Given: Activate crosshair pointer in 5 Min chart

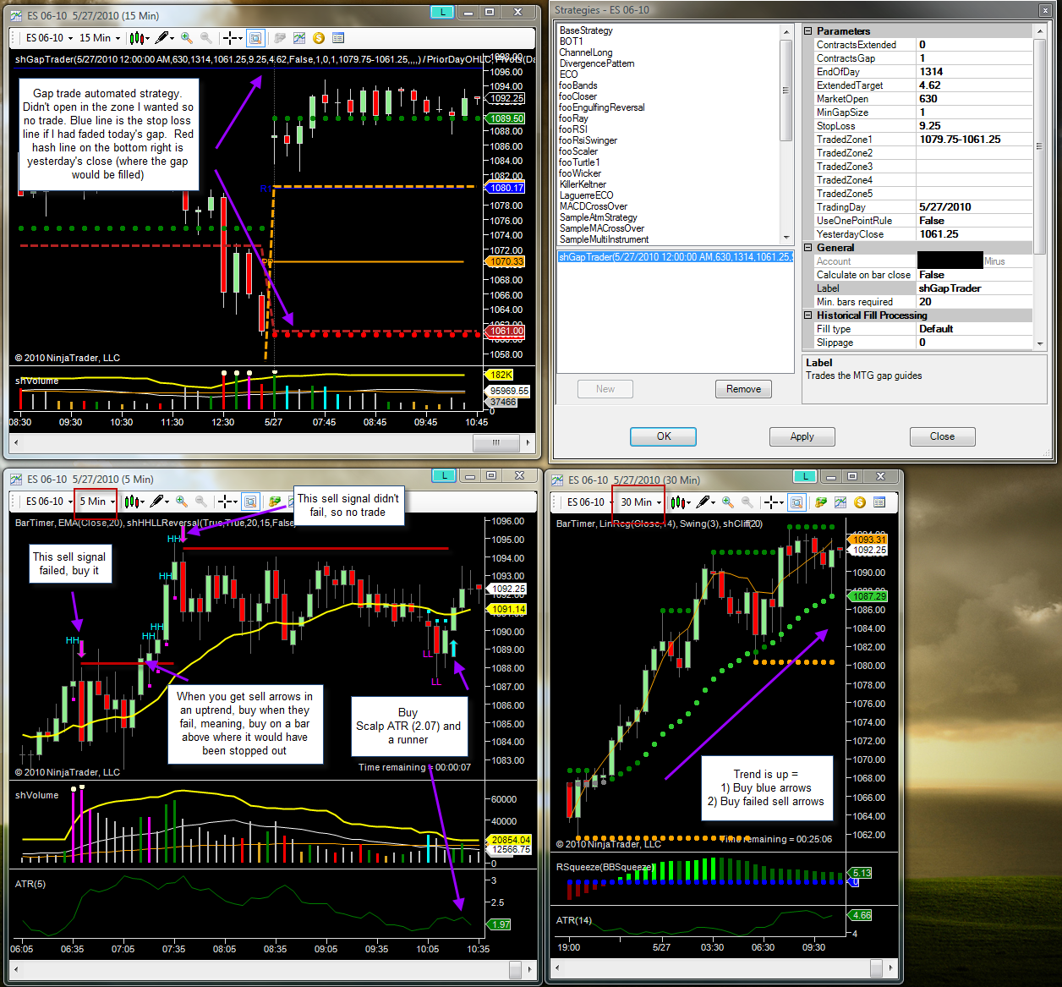Looking at the screenshot, I should point(226,502).
